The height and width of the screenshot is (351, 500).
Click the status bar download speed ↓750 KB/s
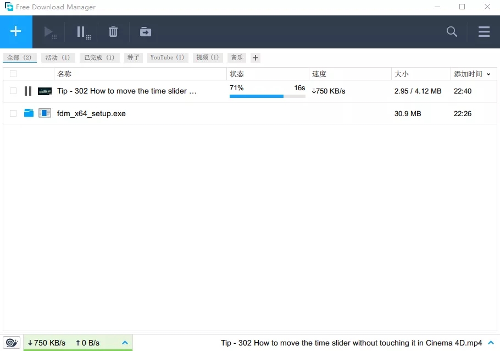click(x=47, y=343)
